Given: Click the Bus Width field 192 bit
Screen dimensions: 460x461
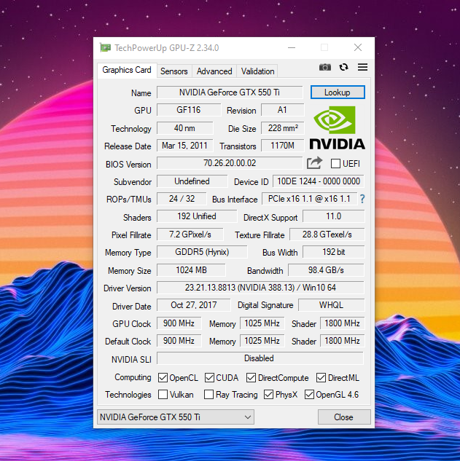Looking at the screenshot, I should pos(333,252).
